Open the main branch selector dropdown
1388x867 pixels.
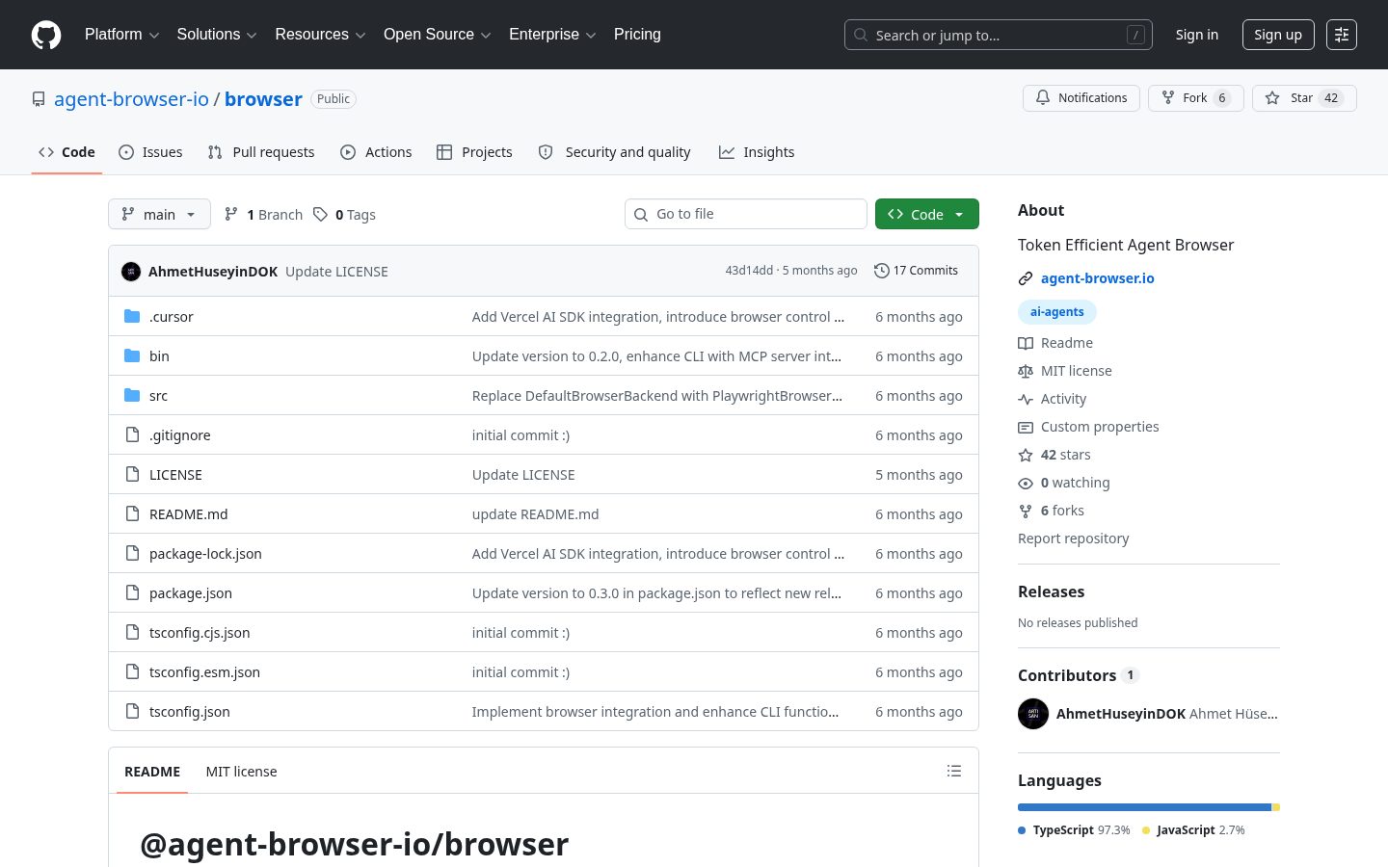pyautogui.click(x=159, y=214)
